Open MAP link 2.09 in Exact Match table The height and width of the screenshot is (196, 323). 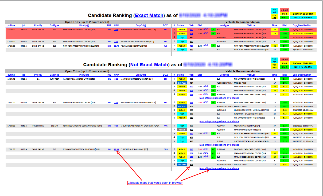116,30
